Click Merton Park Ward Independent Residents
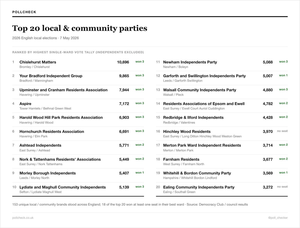This screenshot has width=300, height=228. 202,145
